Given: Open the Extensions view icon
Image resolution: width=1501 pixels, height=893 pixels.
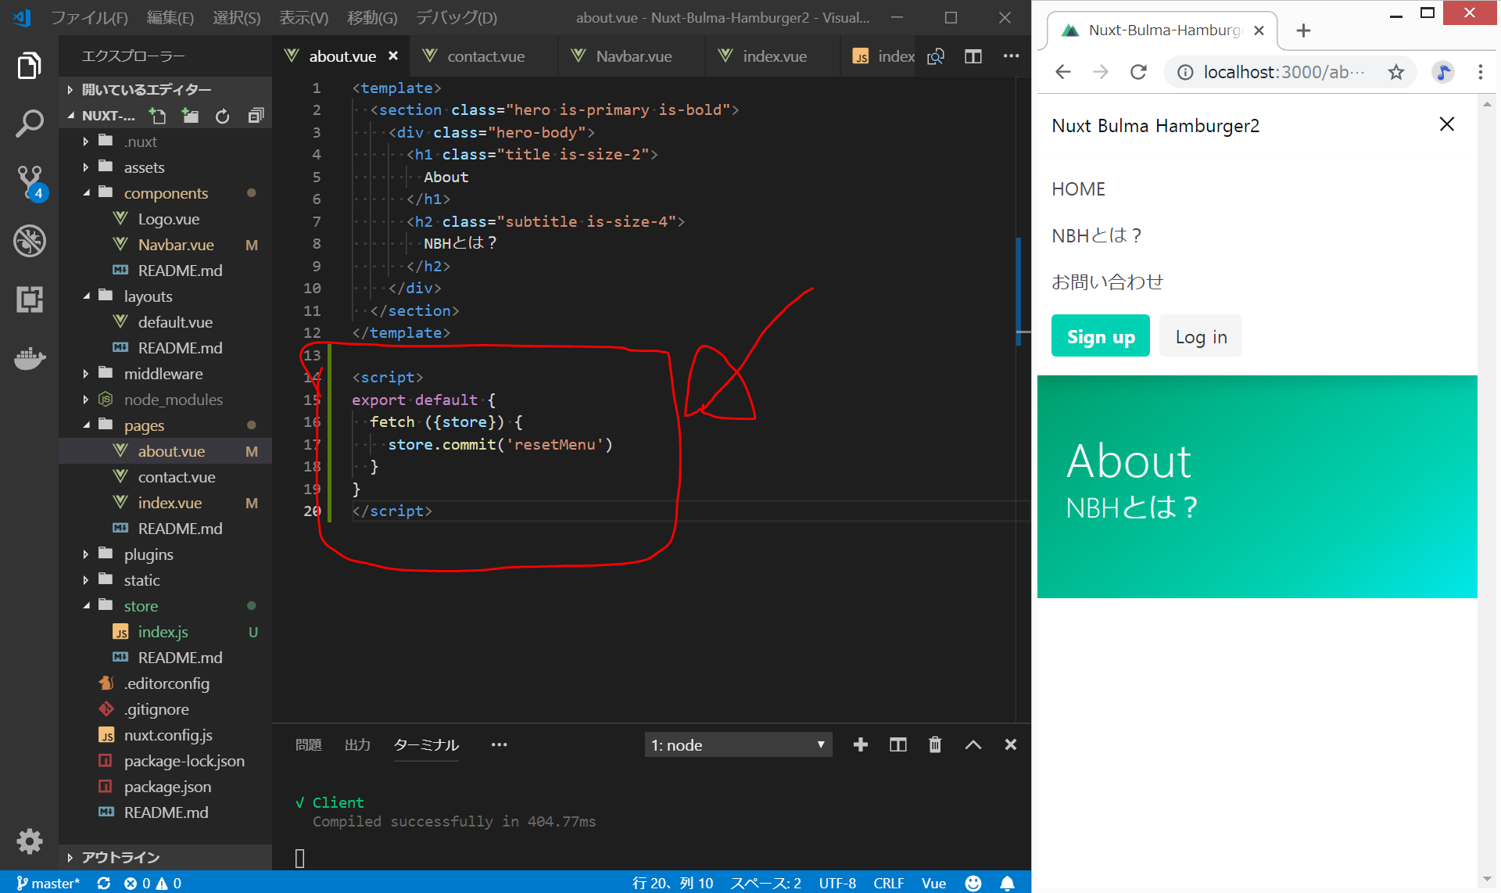Looking at the screenshot, I should (30, 299).
